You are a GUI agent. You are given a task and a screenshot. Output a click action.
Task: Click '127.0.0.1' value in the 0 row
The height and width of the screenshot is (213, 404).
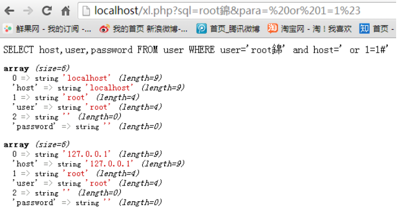point(87,154)
